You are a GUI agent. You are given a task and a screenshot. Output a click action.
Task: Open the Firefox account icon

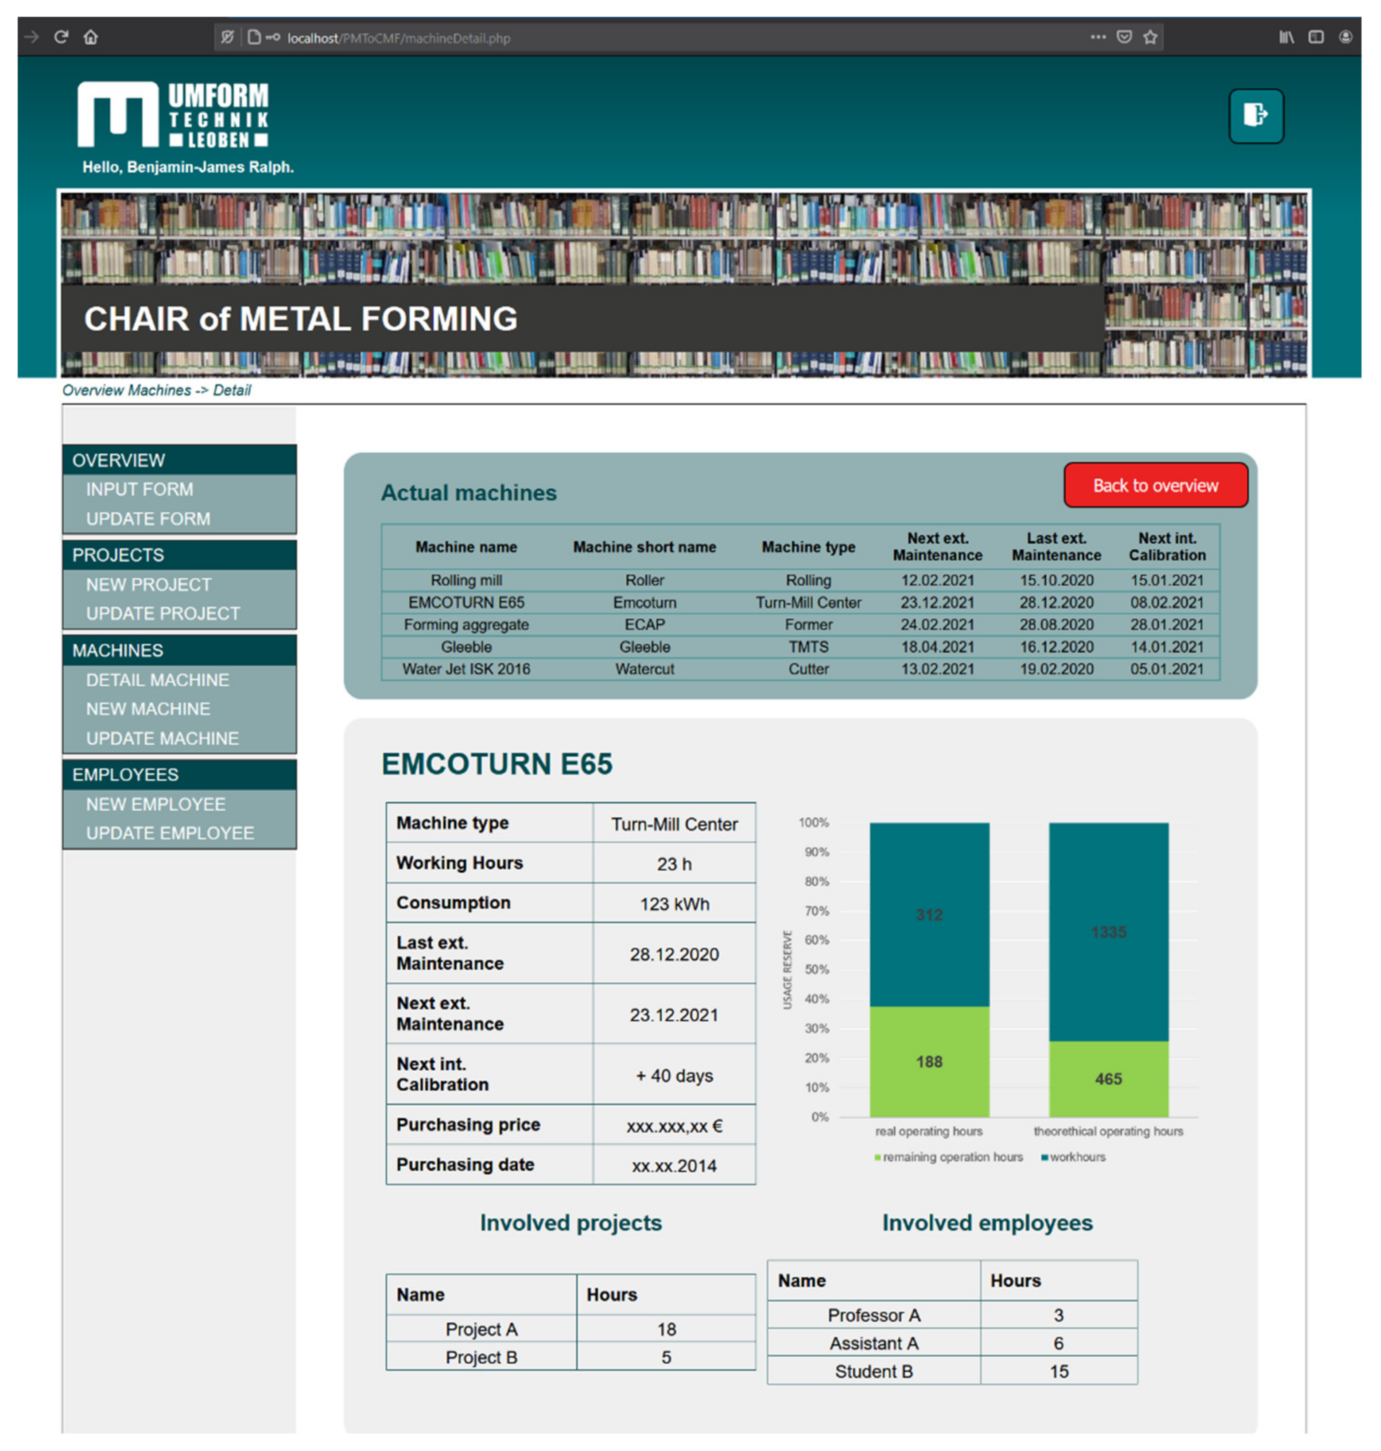click(x=1345, y=37)
